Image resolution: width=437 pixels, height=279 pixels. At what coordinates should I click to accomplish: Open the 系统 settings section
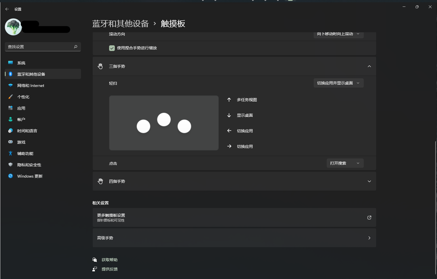coord(21,63)
